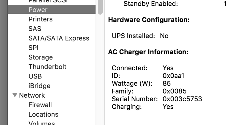Viewport: 235px width, 125px height.
Task: Select Locations under Network
Action: tap(43, 114)
